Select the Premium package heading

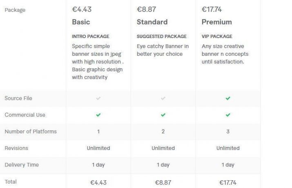217,22
